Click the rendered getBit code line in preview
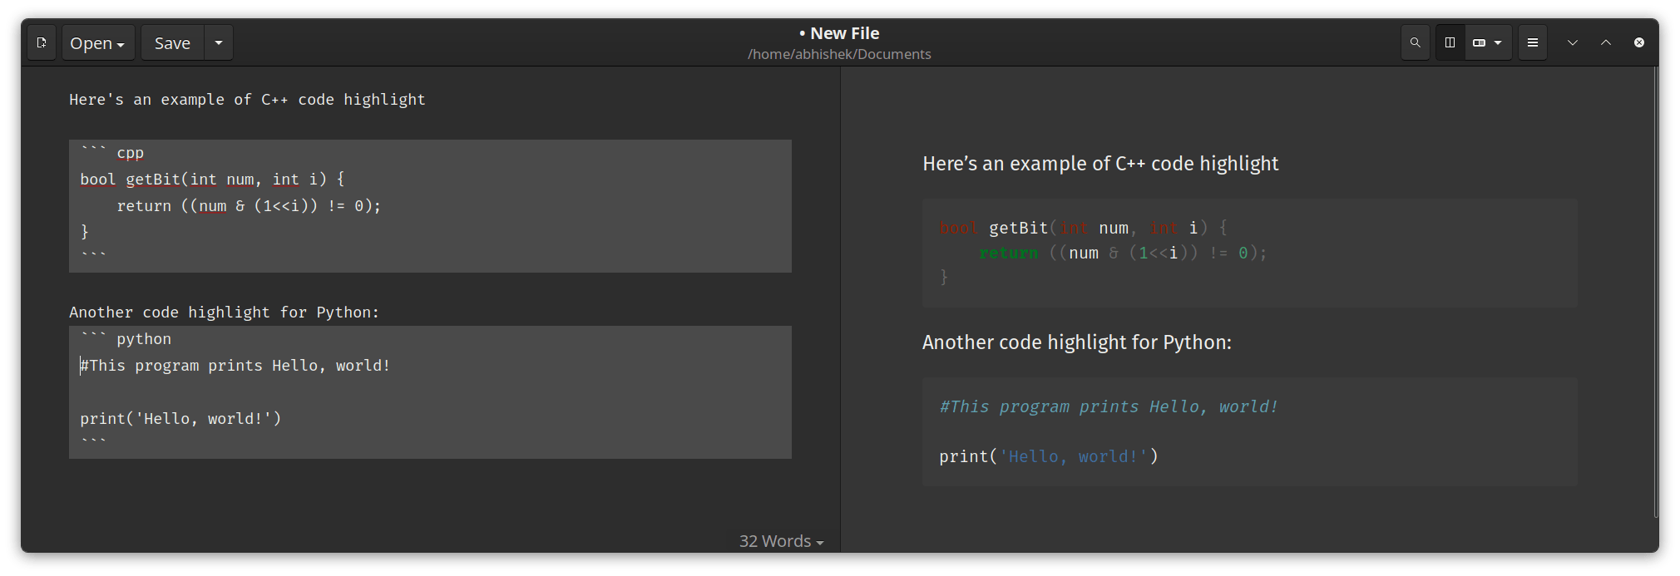Viewport: 1680px width, 576px height. (x=1084, y=228)
